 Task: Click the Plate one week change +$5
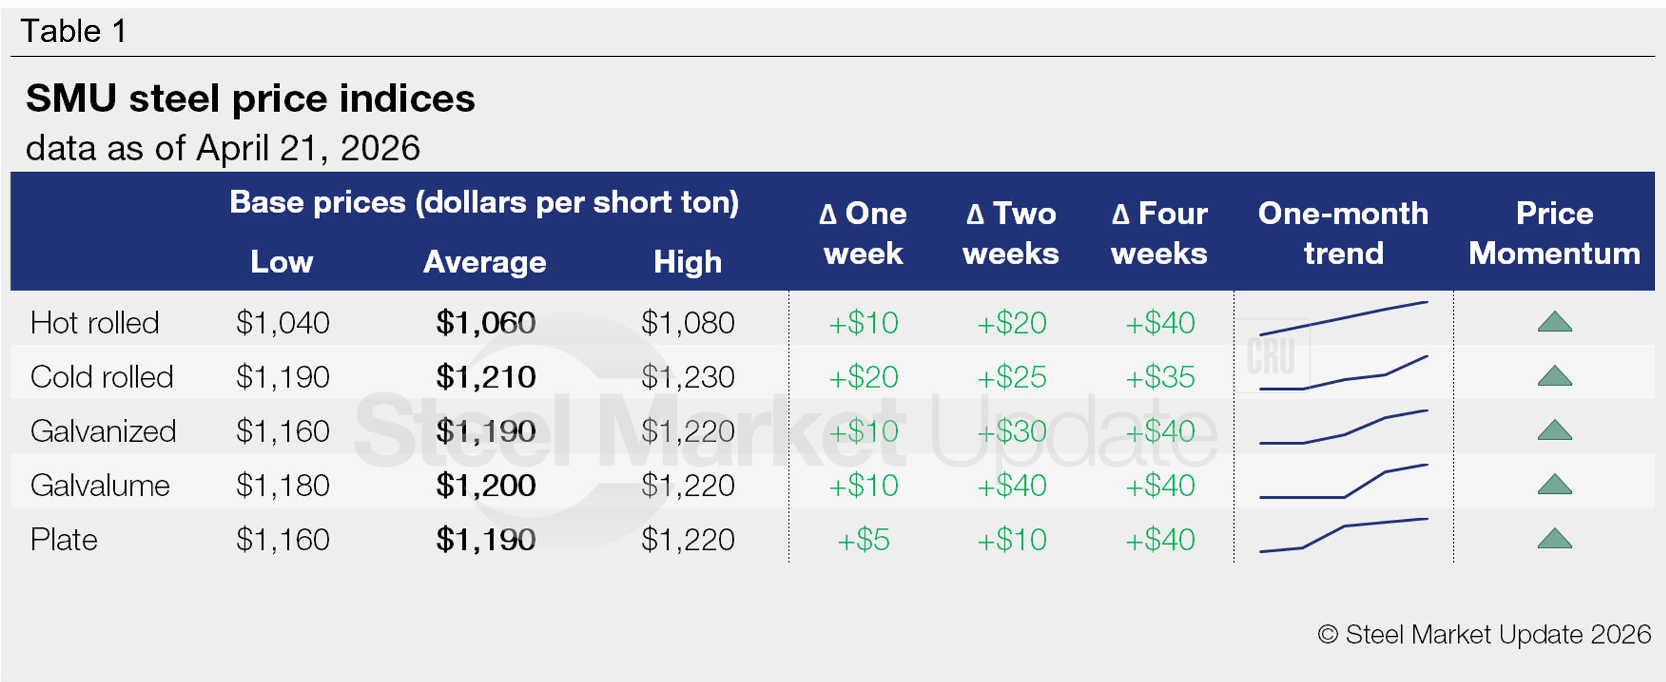point(864,540)
